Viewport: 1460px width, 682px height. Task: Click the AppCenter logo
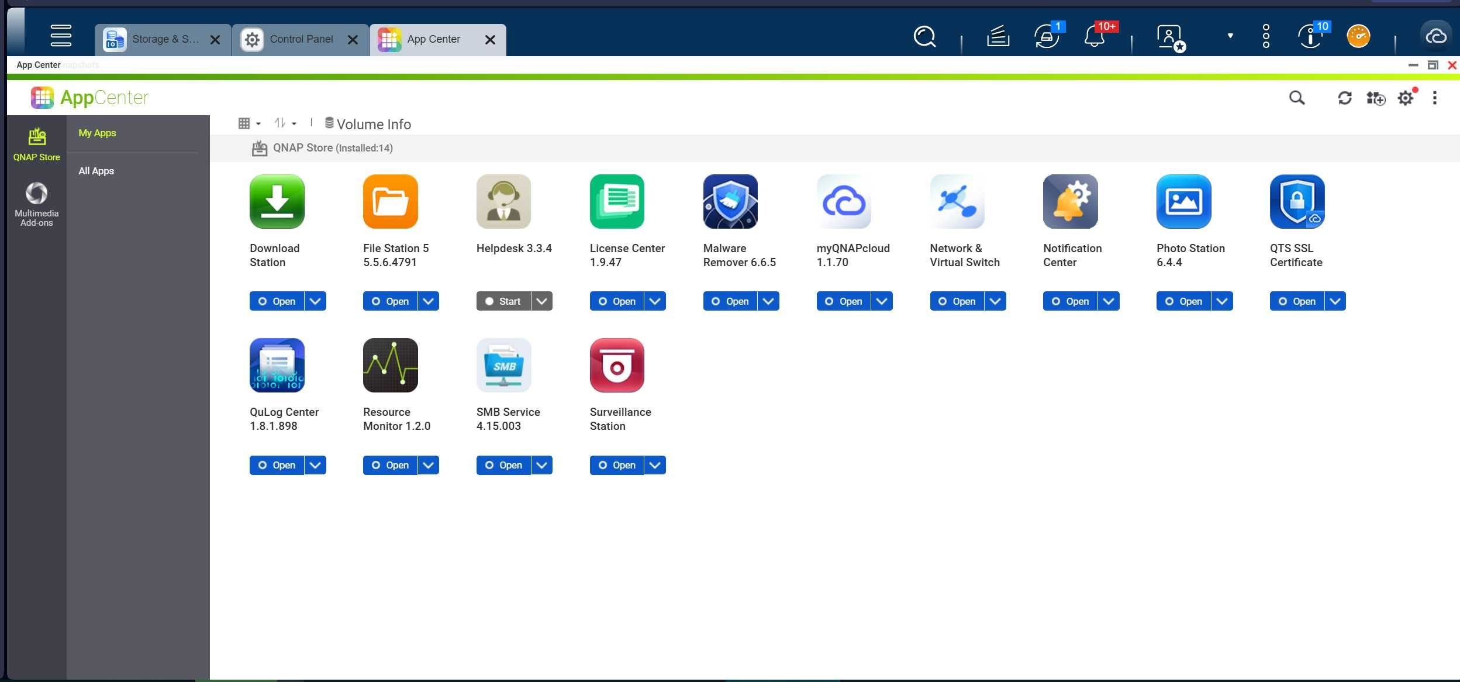coord(90,98)
